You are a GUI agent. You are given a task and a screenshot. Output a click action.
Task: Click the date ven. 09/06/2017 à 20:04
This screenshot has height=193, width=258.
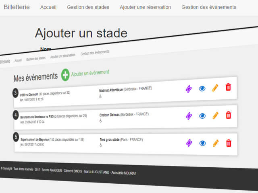coord(32,122)
